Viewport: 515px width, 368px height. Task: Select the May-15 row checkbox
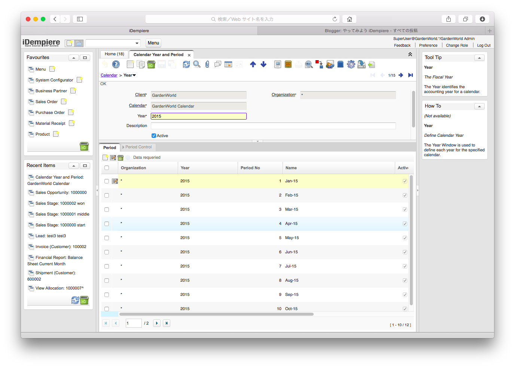coord(107,238)
